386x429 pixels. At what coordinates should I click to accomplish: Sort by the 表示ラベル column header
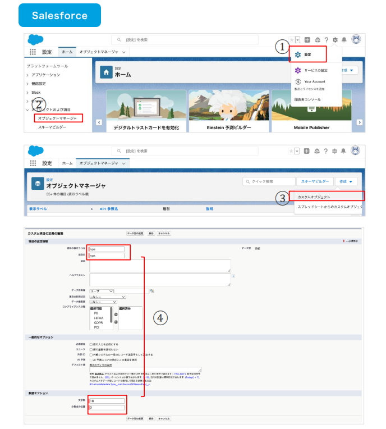(38, 209)
